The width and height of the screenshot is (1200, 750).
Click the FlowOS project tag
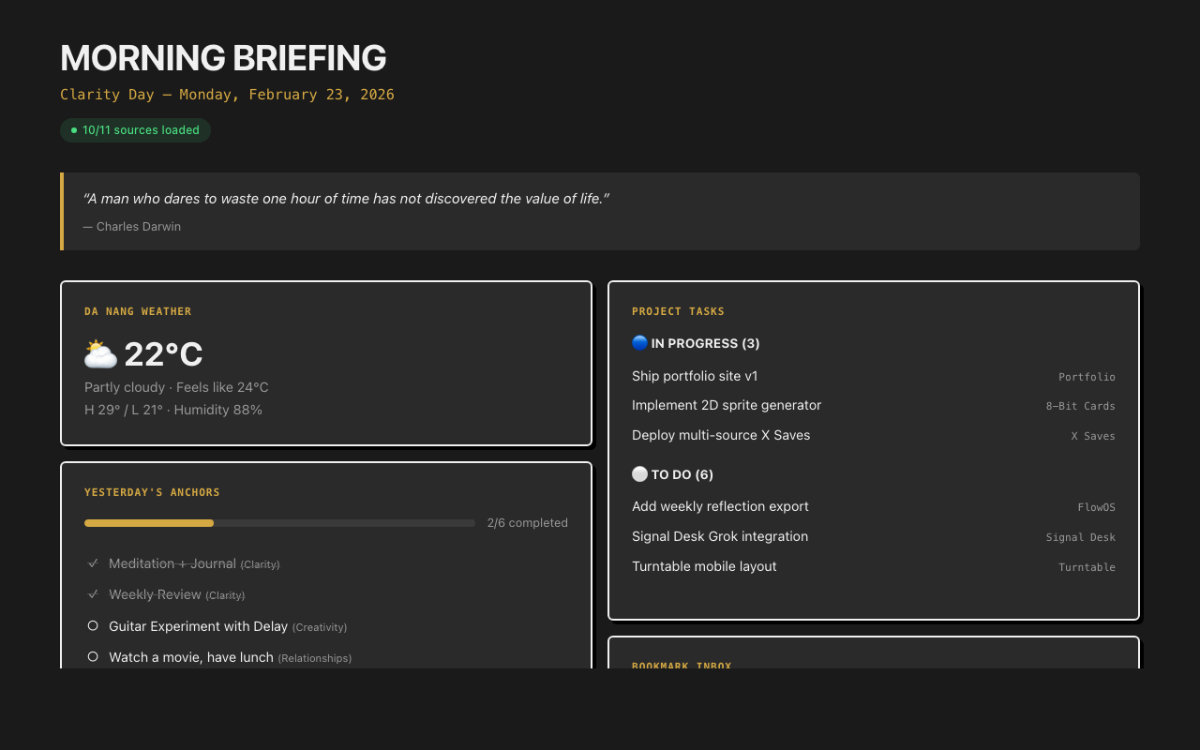point(1096,506)
